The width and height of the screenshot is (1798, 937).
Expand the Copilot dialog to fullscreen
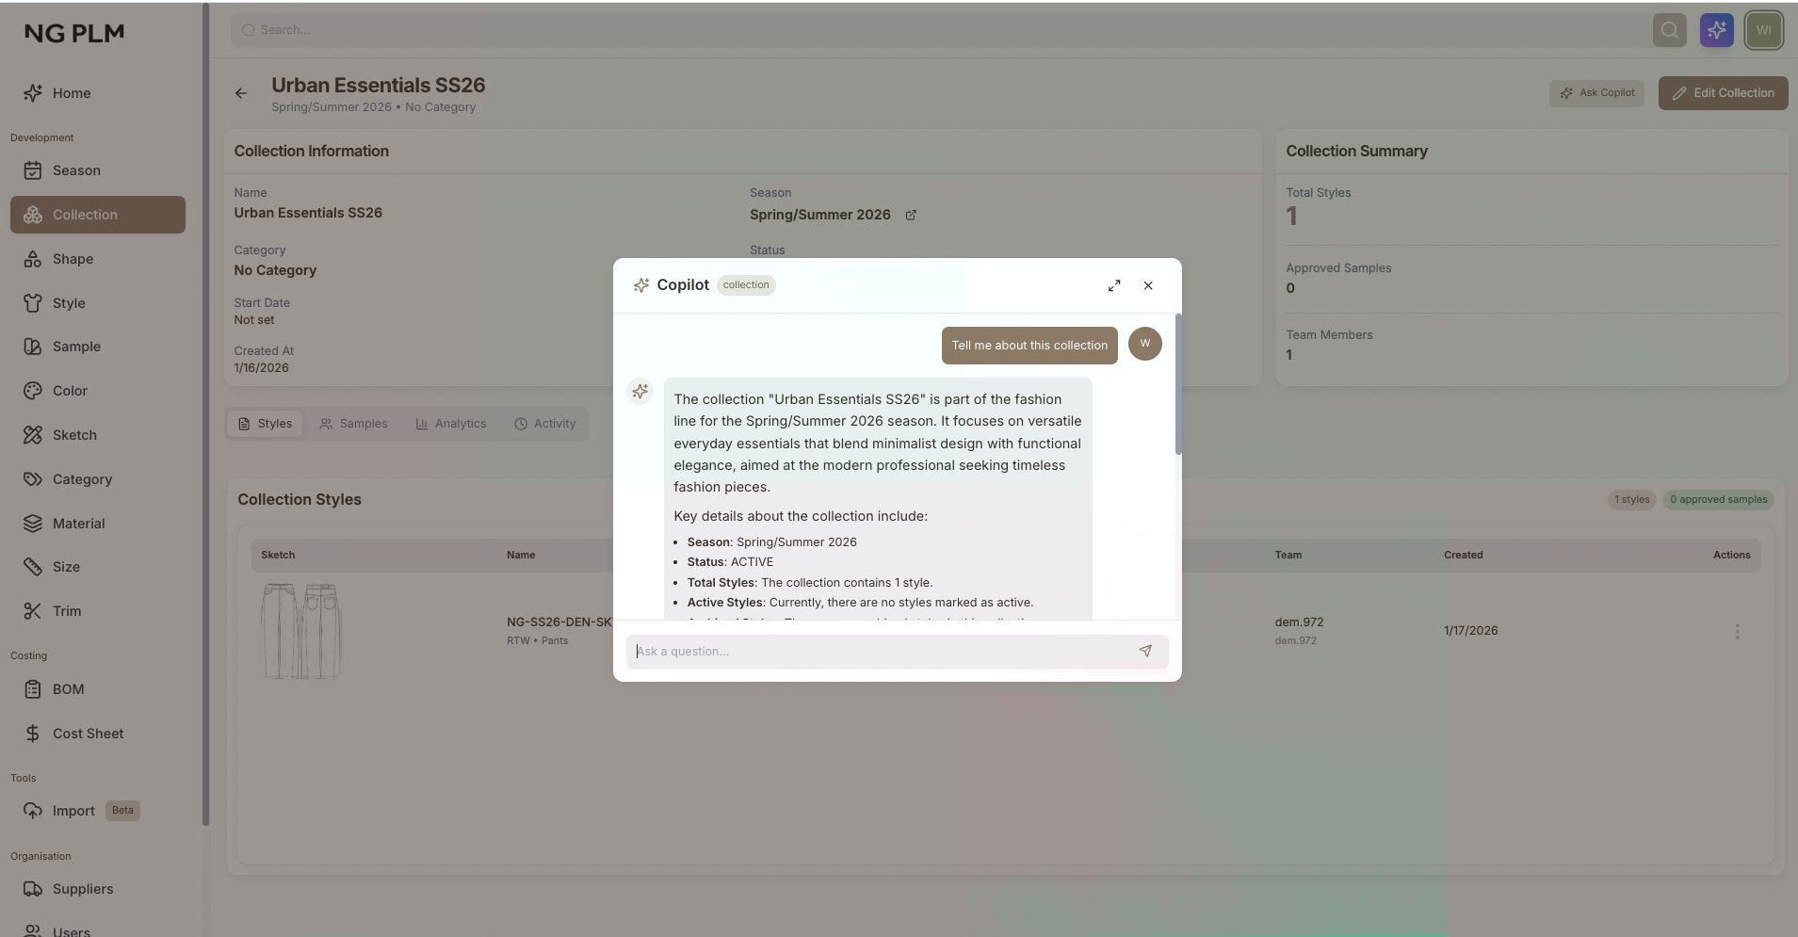pos(1114,285)
